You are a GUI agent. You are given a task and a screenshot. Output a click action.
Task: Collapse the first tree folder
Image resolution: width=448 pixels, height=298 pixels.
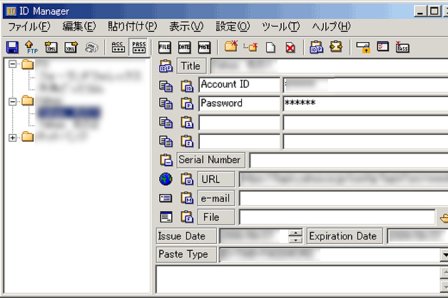[x=12, y=64]
